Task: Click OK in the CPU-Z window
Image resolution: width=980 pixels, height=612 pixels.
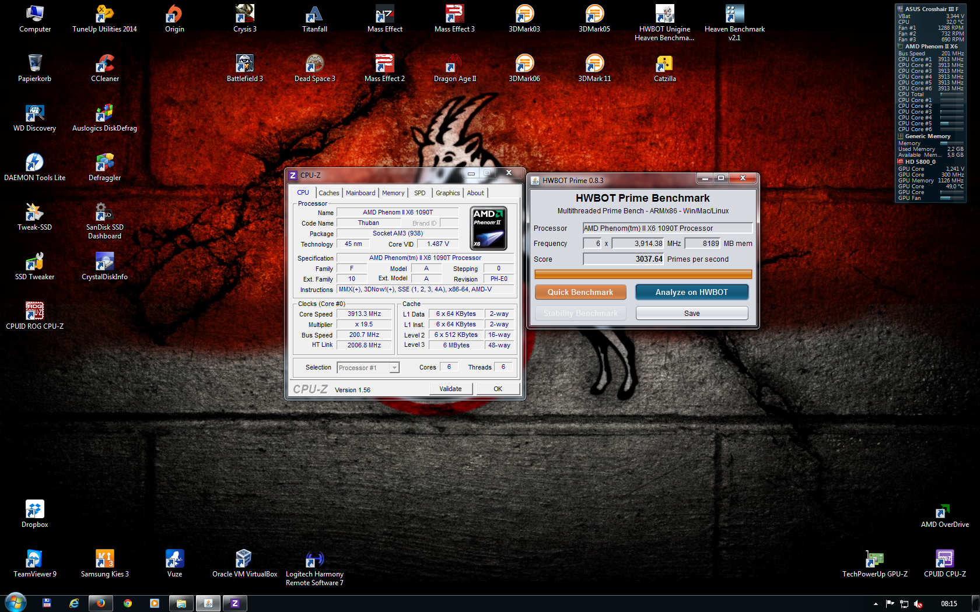Action: pos(498,389)
